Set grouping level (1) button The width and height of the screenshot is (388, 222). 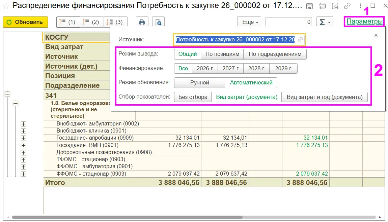pos(68,22)
